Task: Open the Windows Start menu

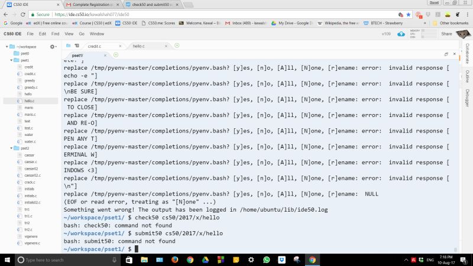Action: pyautogui.click(x=7, y=259)
